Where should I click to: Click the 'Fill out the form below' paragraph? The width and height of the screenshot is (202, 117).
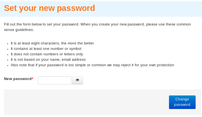[97, 27]
